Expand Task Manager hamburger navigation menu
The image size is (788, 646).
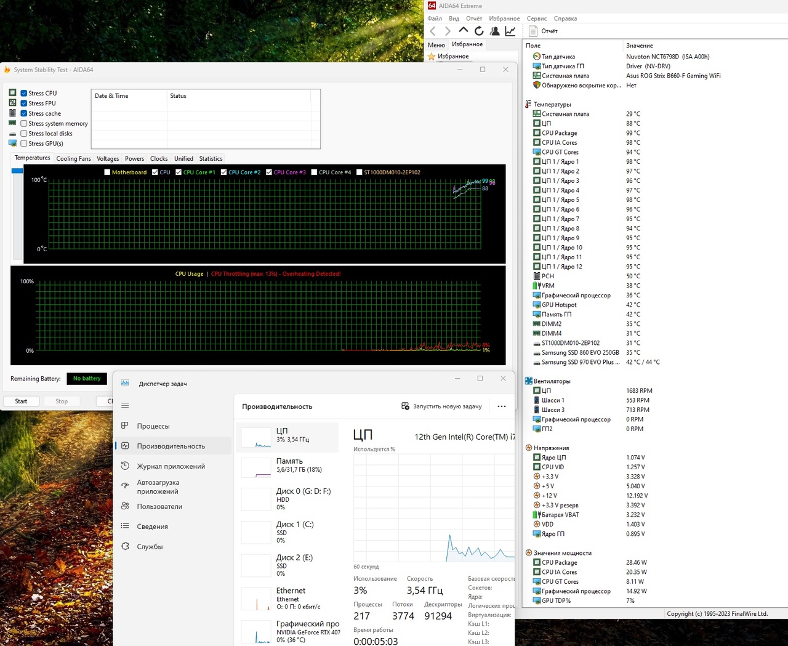pos(125,405)
